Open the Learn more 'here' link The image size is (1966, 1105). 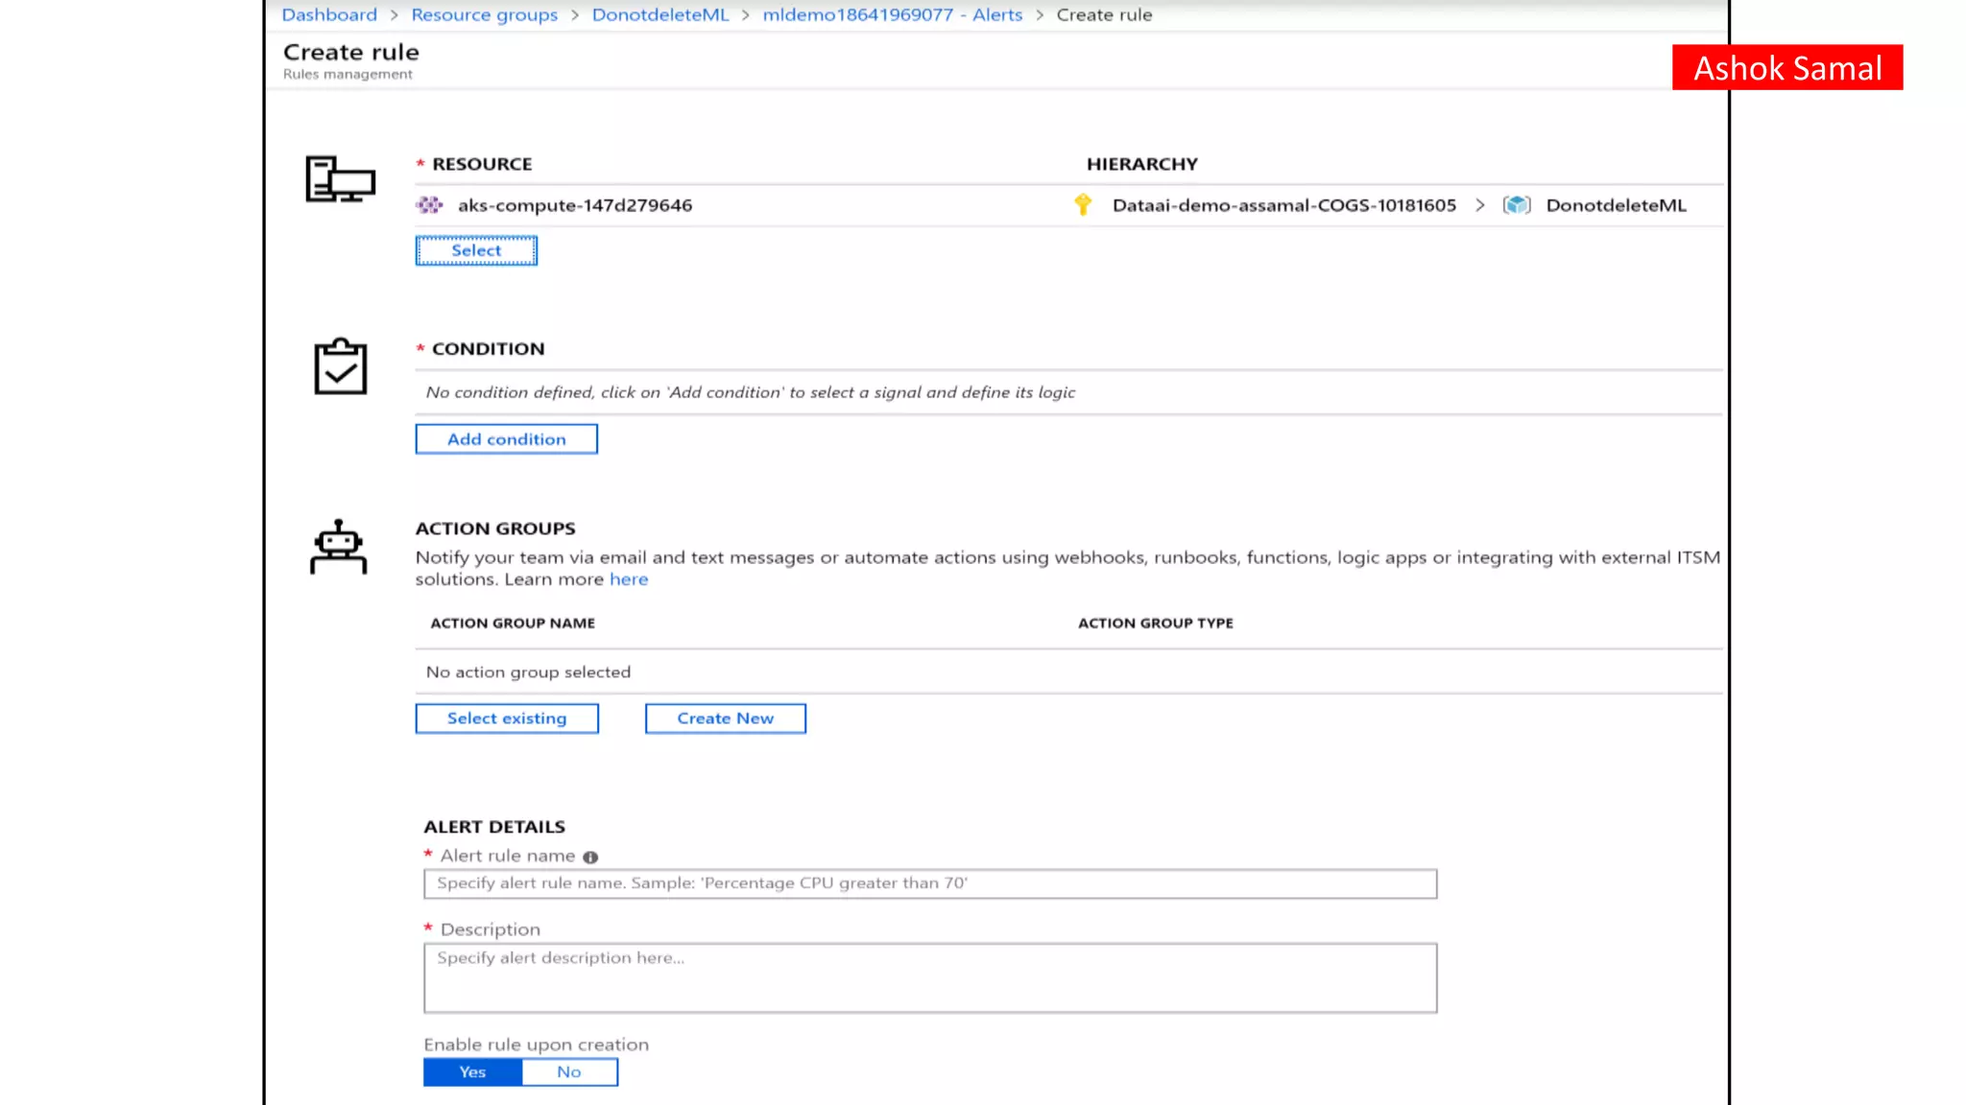coord(629,579)
